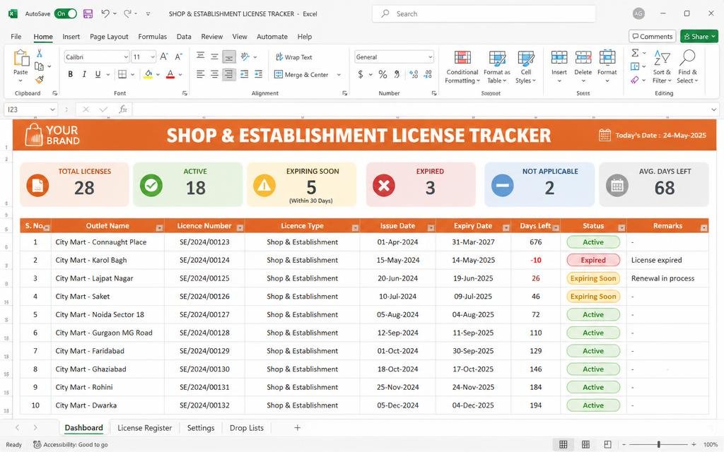The width and height of the screenshot is (724, 452).
Task: Click the Save icon in title bar
Action: [88, 14]
